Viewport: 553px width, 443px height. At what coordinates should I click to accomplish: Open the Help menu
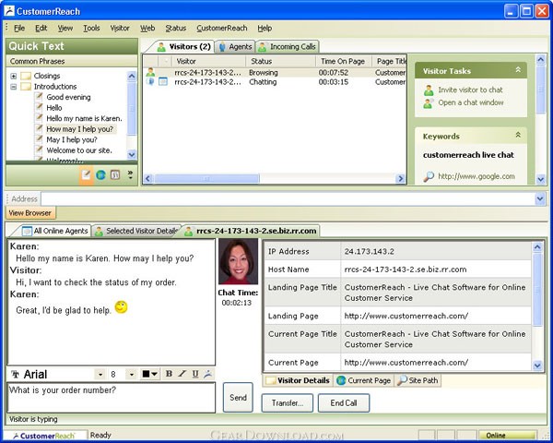coord(265,29)
